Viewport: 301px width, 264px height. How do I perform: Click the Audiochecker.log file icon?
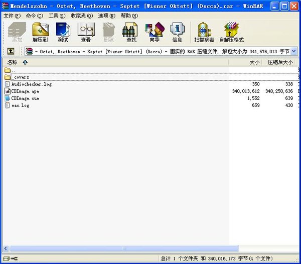click(8, 84)
